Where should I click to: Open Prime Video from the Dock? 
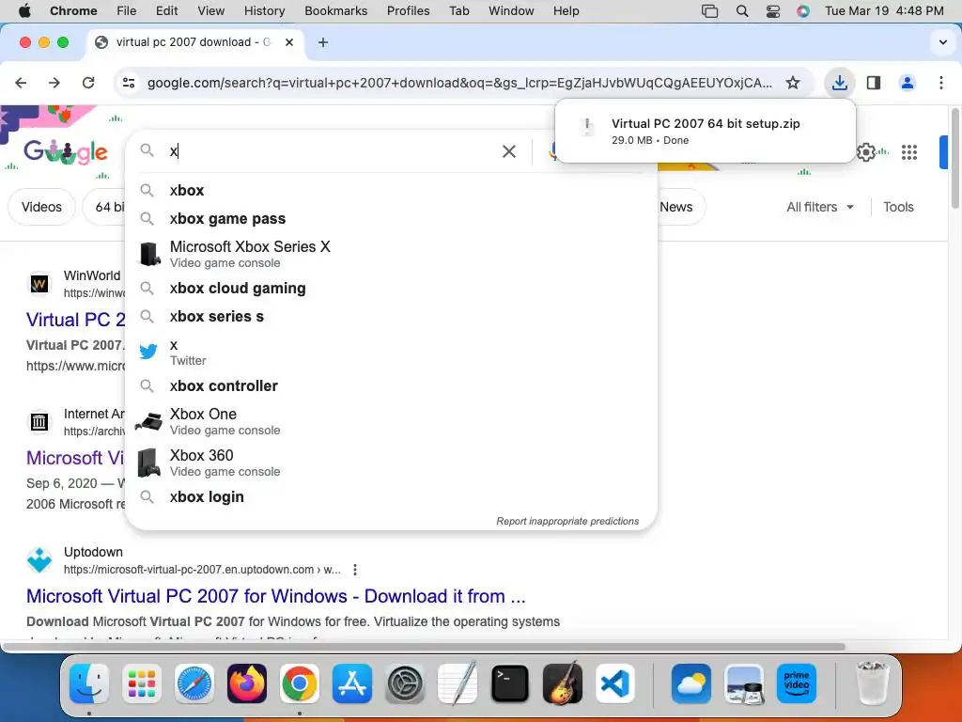pos(797,683)
